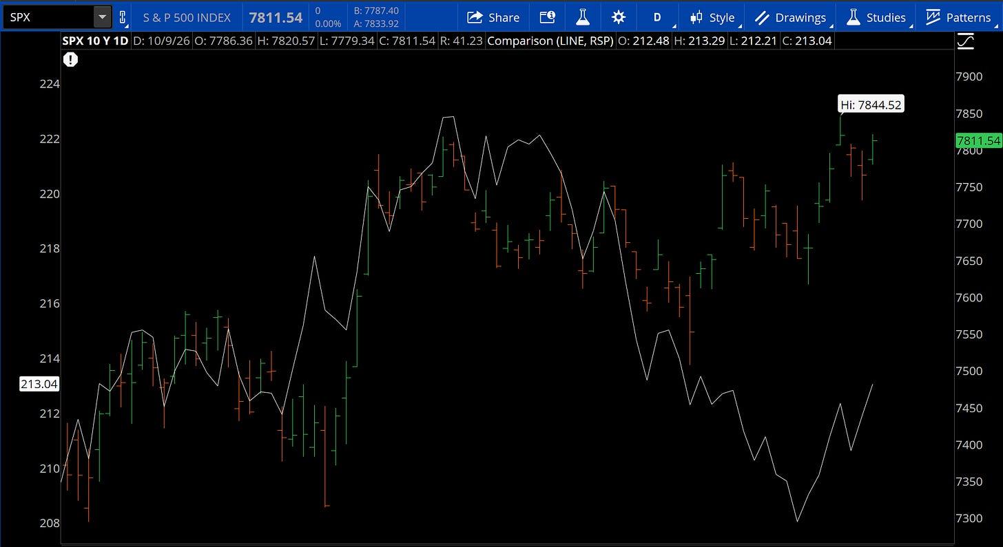Click the Share button
The width and height of the screenshot is (1003, 547).
[x=493, y=17]
